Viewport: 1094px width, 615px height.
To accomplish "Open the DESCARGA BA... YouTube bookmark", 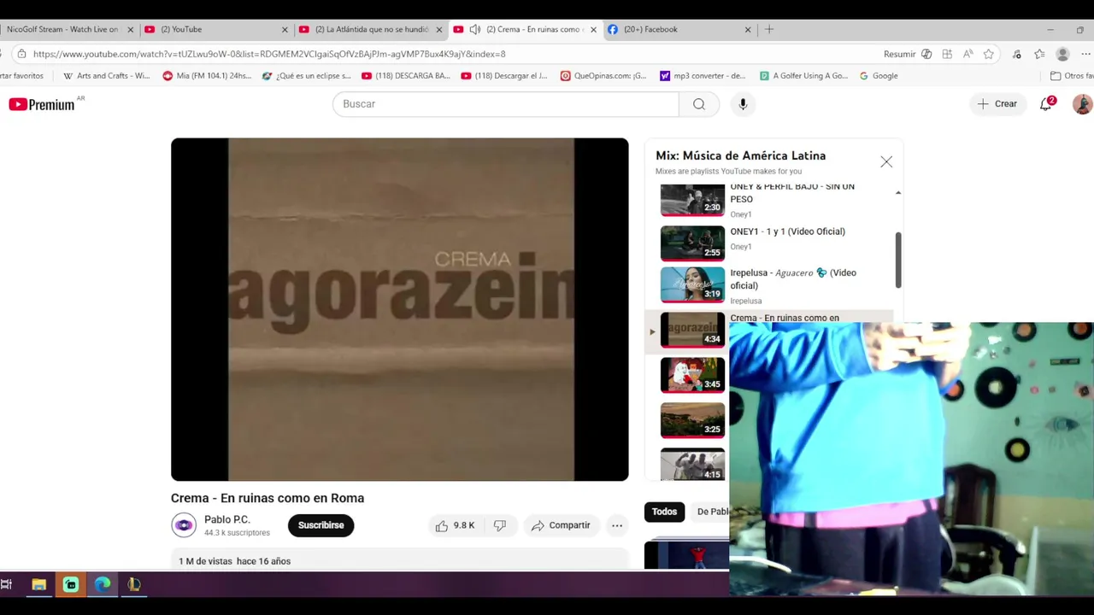I will pos(405,75).
